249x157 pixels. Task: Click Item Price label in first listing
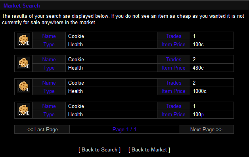pyautogui.click(x=174, y=45)
